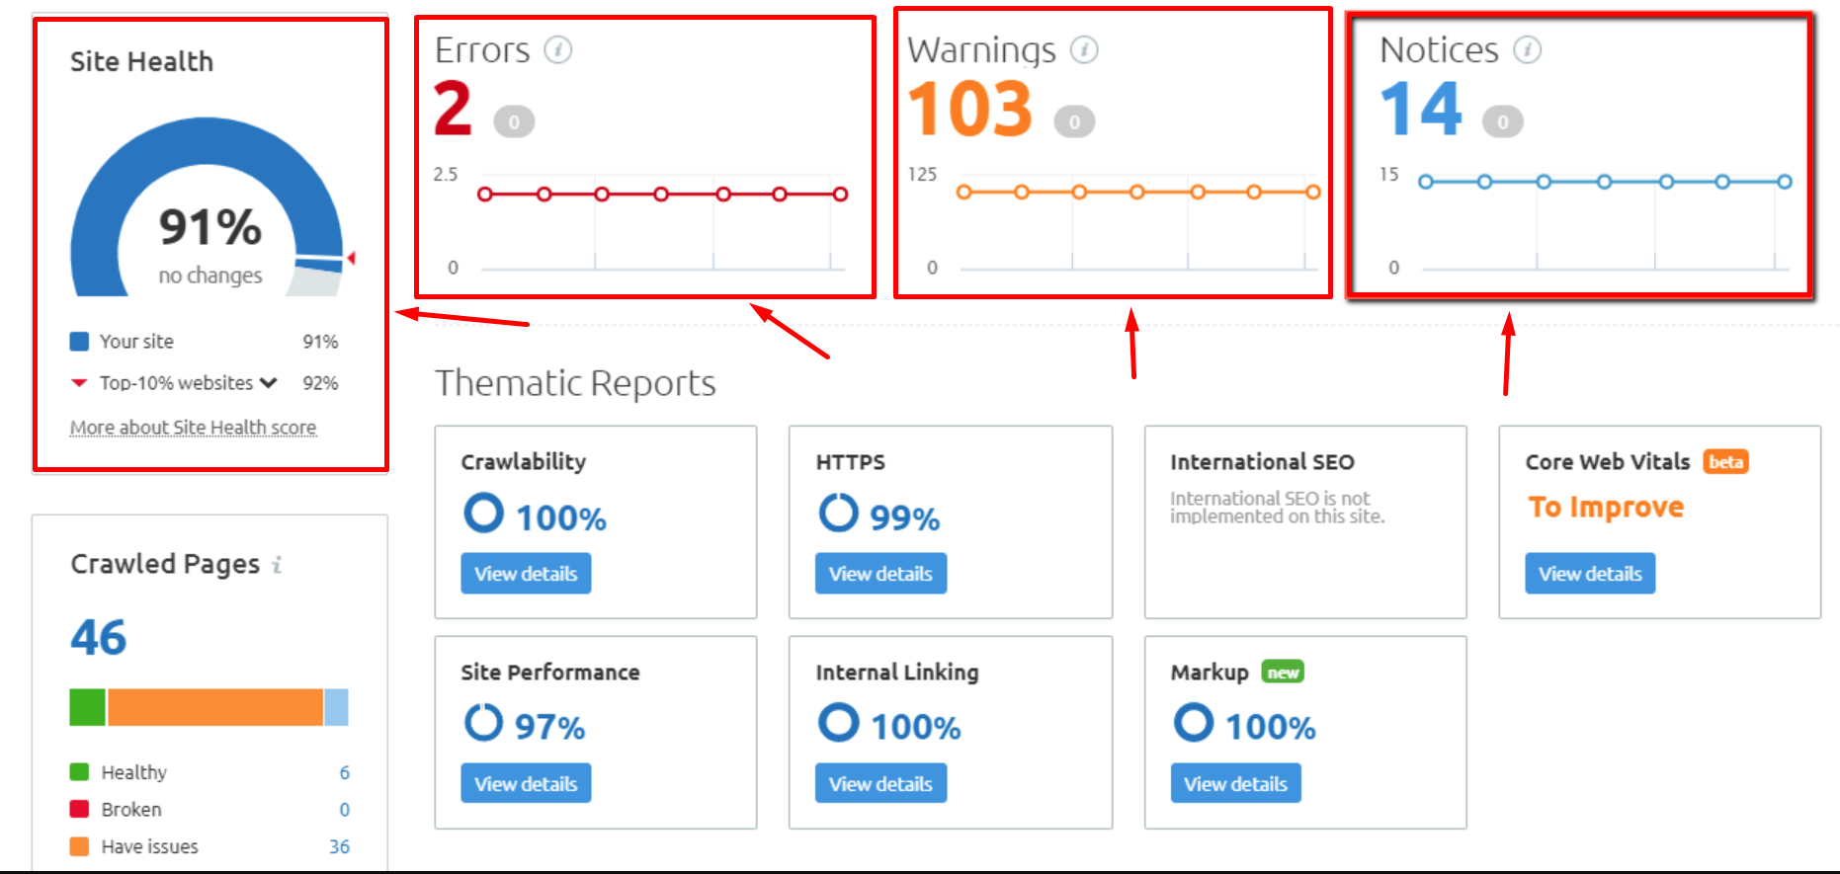
Task: Click the Healthy pages count 6
Action: 344,772
